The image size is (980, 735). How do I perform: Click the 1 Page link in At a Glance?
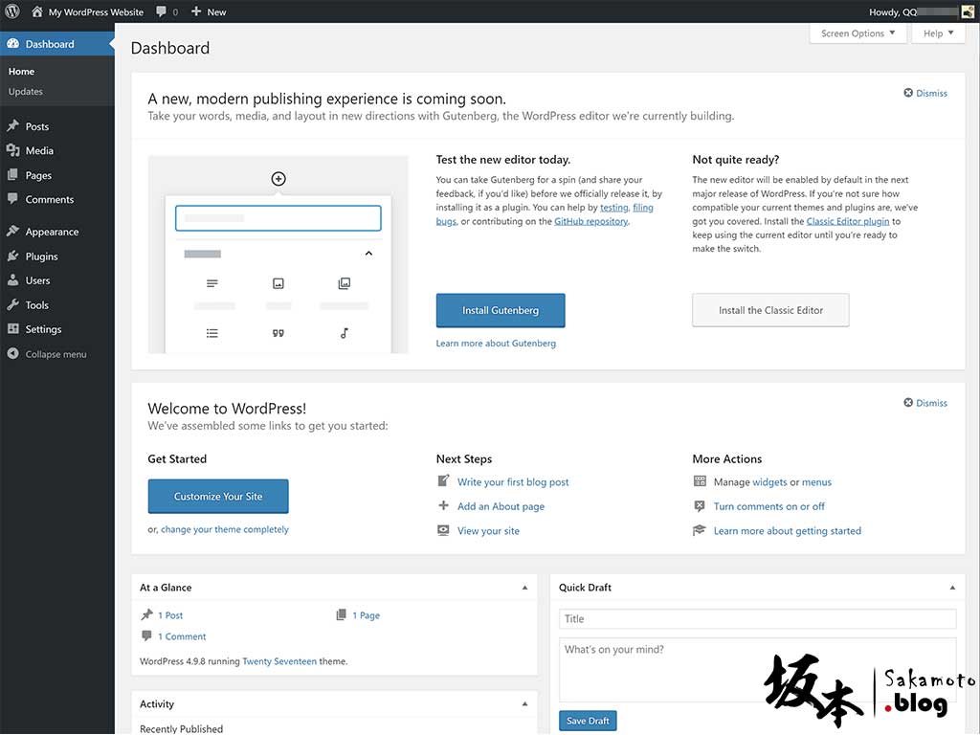click(x=367, y=615)
